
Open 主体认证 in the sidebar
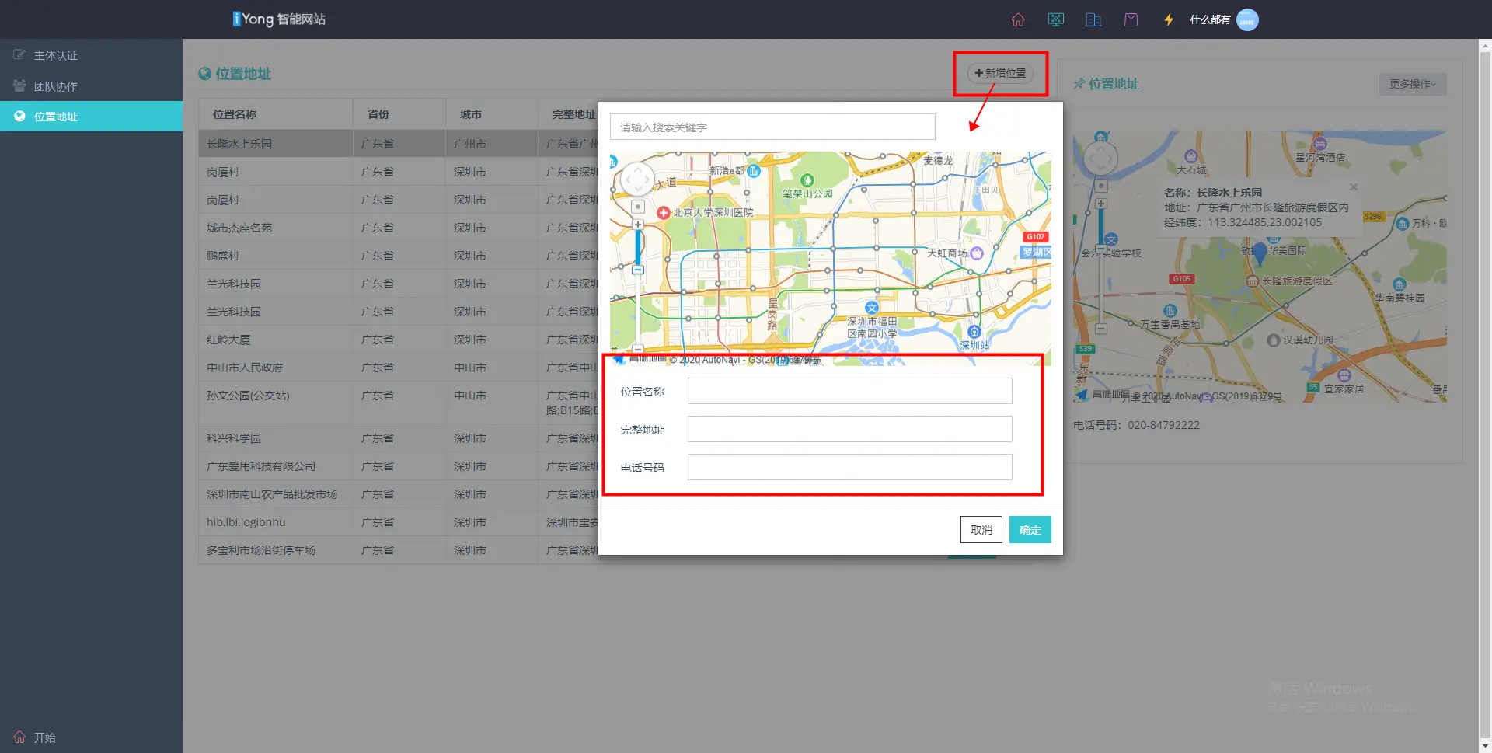tap(55, 55)
